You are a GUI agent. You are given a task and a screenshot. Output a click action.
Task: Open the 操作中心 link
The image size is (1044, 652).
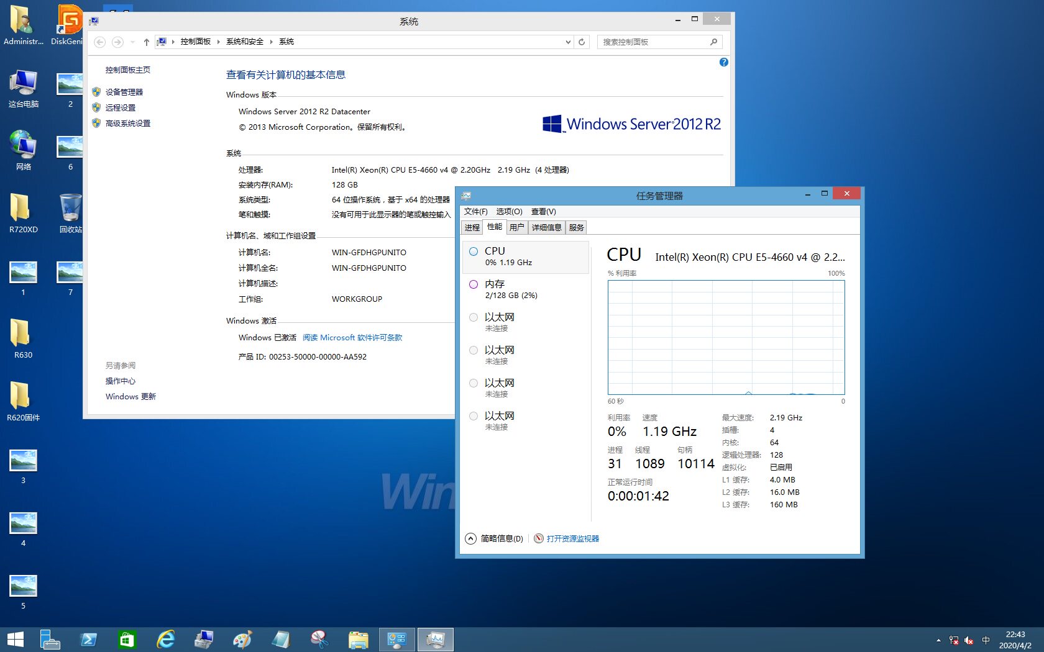click(121, 381)
